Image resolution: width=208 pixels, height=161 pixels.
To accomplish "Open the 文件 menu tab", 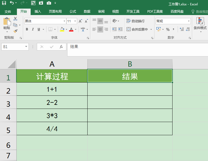I will (8, 12).
